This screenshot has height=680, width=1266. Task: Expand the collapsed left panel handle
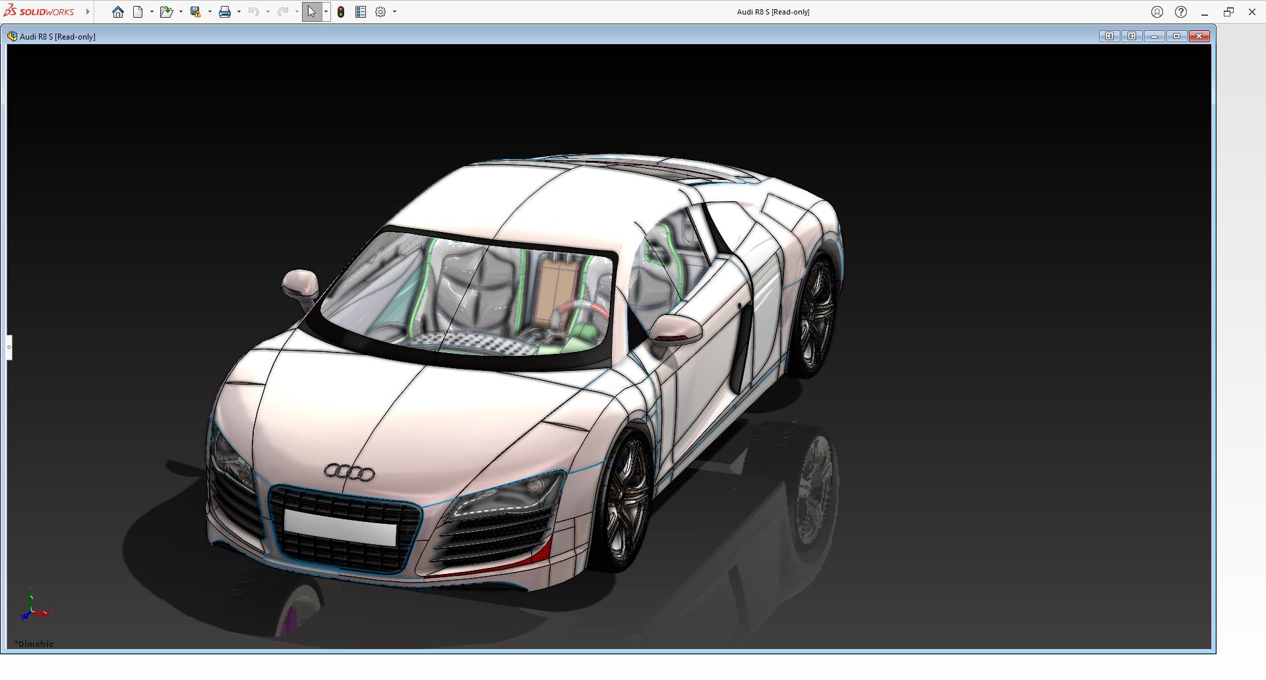[x=9, y=347]
